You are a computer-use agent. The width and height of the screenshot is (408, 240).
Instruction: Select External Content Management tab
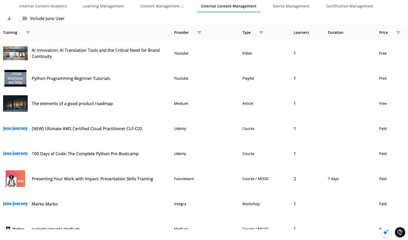coord(229,6)
